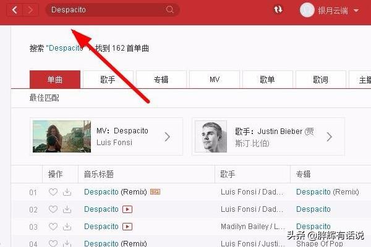Select track number 01
371x247 pixels.
click(x=33, y=193)
